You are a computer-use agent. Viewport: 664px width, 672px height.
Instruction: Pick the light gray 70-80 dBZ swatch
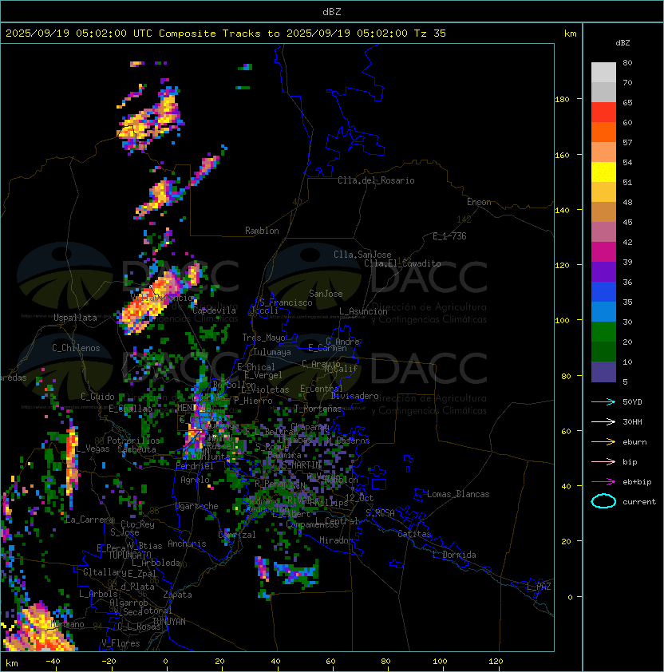pos(603,73)
